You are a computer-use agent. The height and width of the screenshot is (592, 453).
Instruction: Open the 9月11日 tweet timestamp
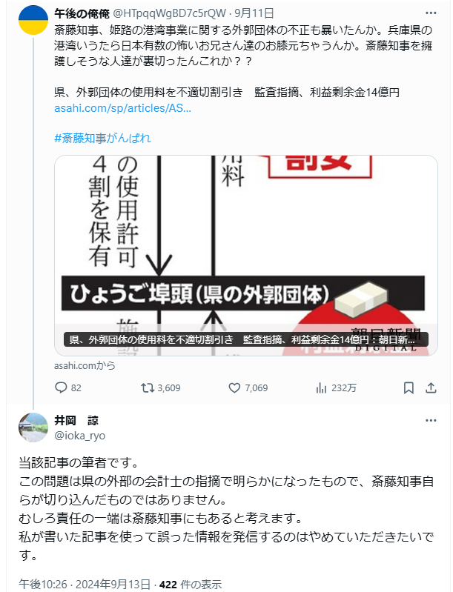(x=254, y=13)
